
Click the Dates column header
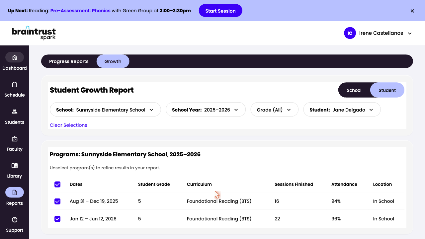click(76, 184)
